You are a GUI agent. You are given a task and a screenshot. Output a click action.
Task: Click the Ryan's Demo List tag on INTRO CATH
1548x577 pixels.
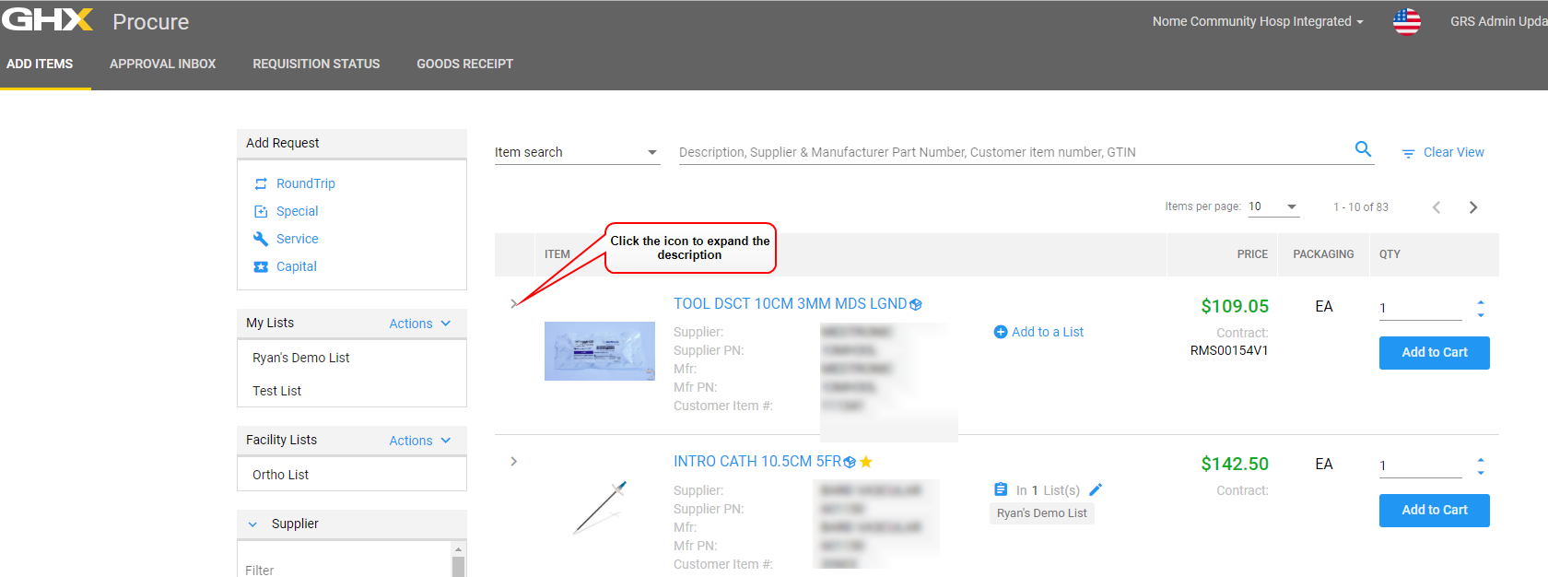[x=1041, y=513]
